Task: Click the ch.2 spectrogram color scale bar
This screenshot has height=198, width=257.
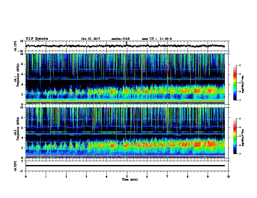Action: click(235, 136)
